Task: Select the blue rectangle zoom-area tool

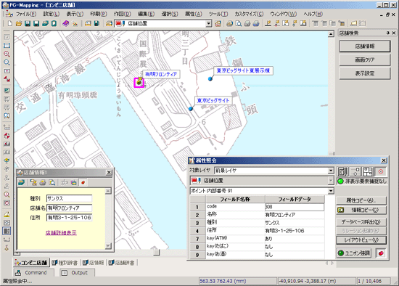Action: tap(7, 46)
